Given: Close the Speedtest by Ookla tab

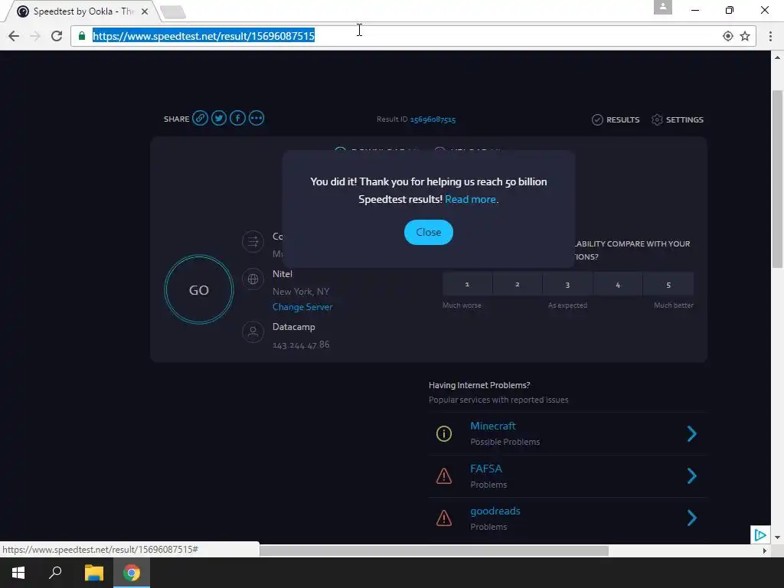Looking at the screenshot, I should [145, 11].
